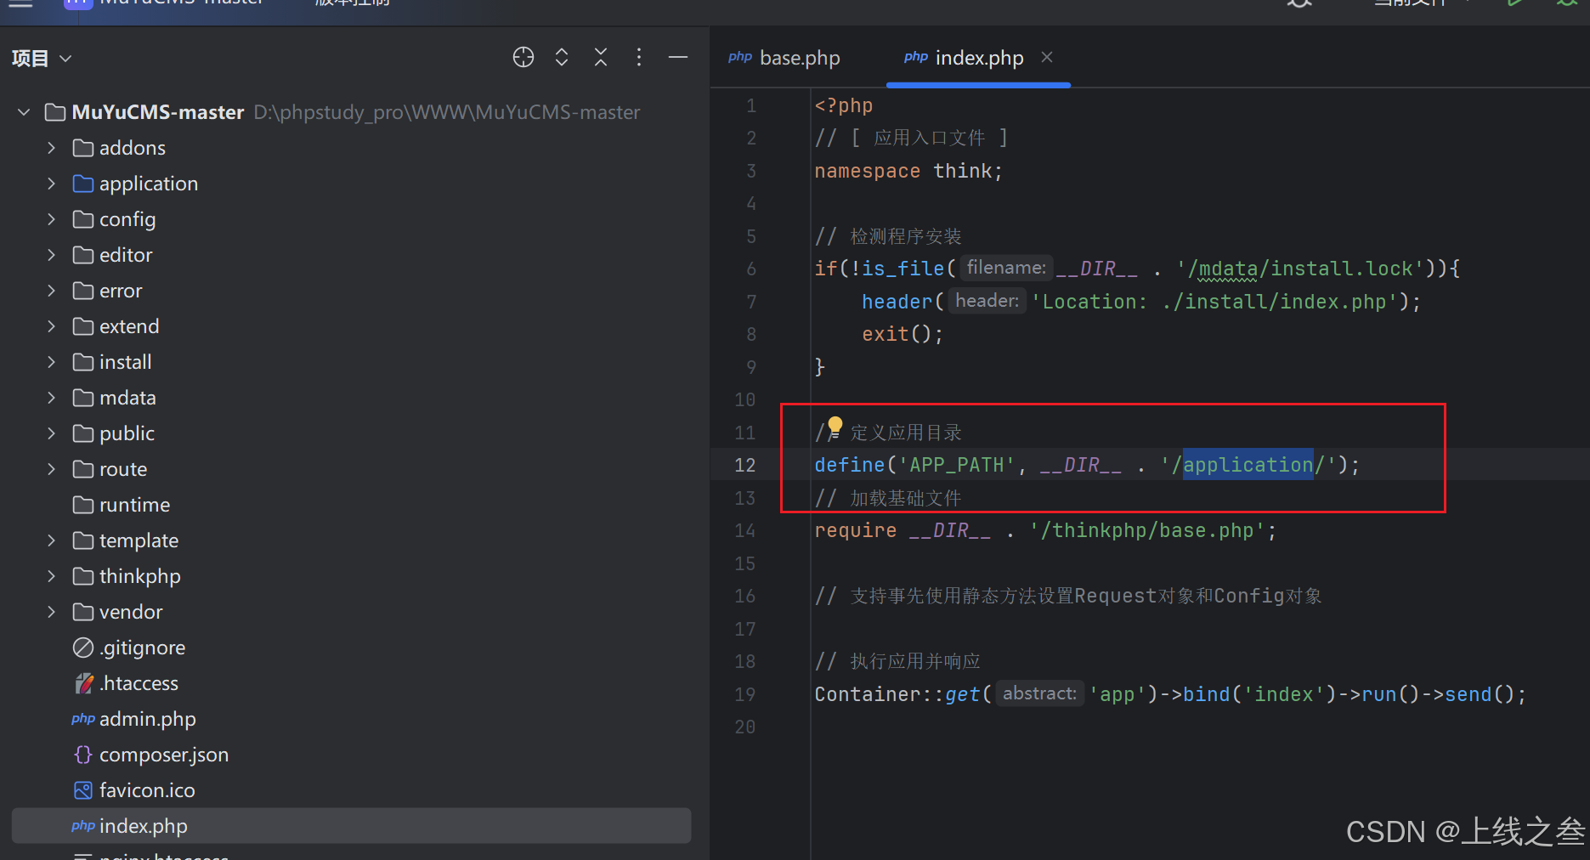This screenshot has width=1590, height=860.
Task: Click the is_file function call
Action: [903, 269]
